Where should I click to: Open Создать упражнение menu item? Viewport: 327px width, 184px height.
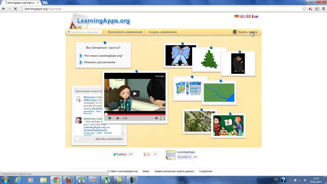click(x=163, y=32)
